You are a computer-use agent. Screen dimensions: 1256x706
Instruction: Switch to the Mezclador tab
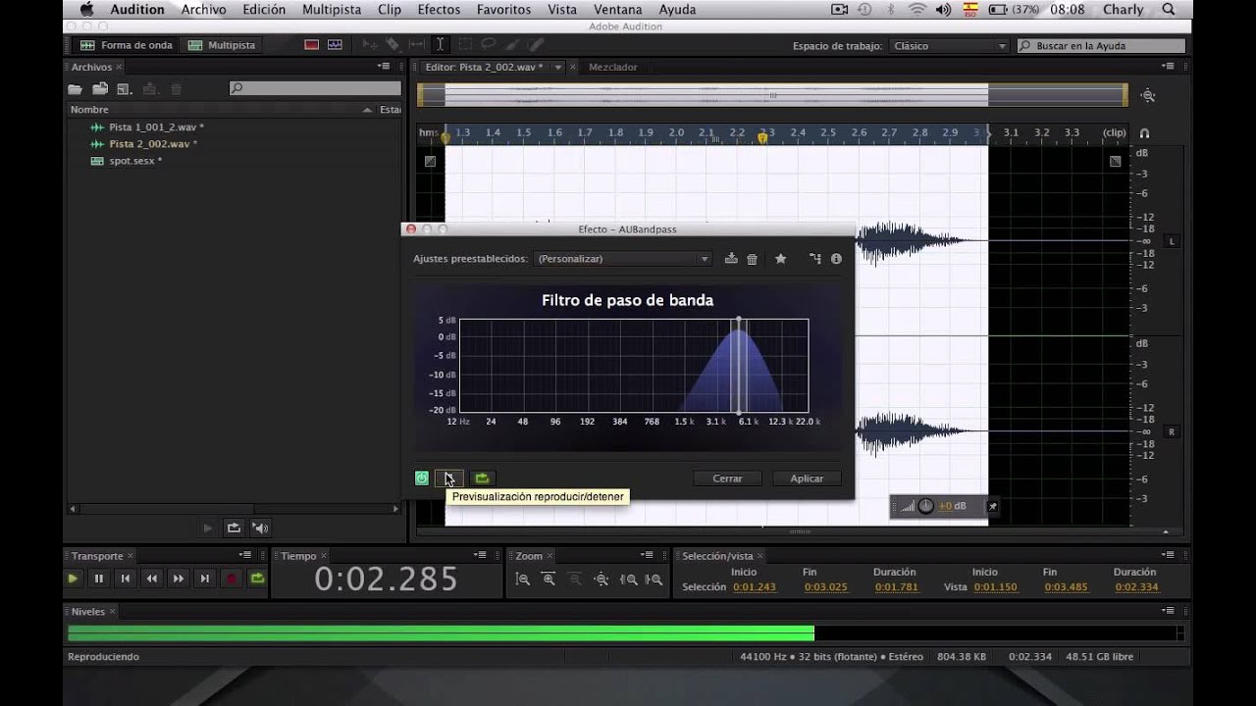pyautogui.click(x=612, y=68)
